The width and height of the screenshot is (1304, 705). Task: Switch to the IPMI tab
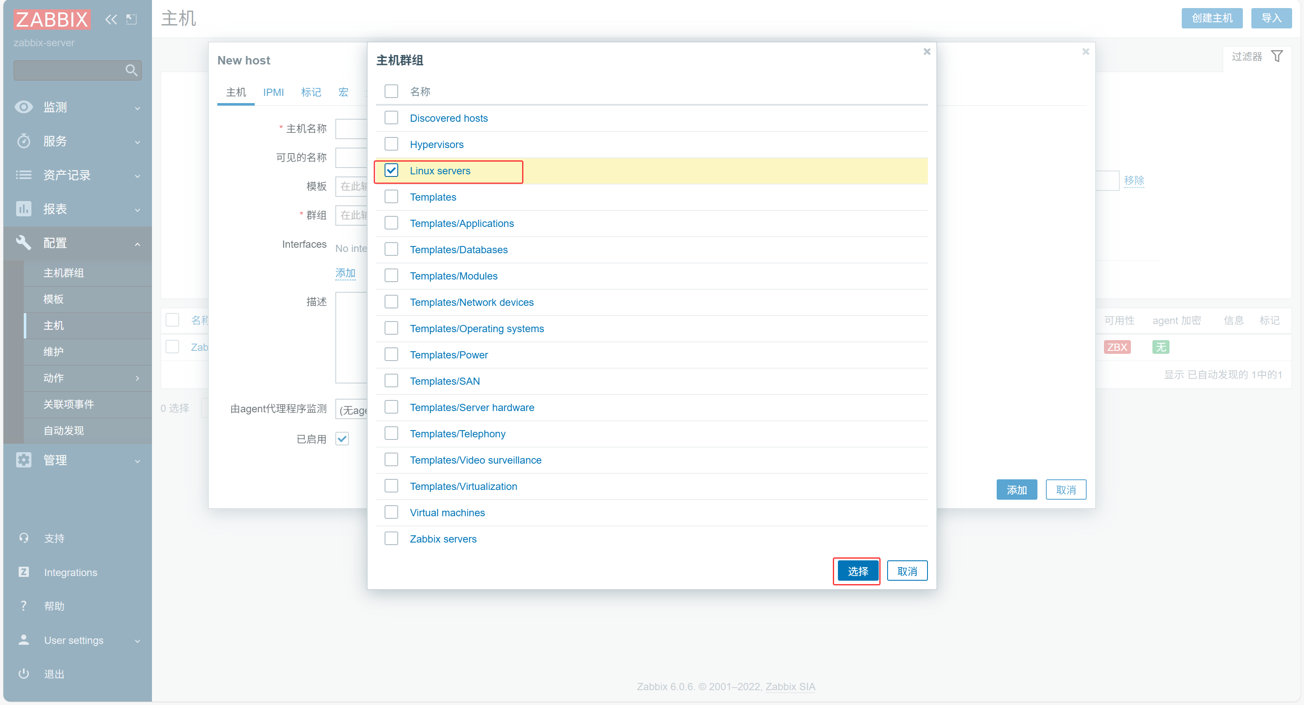tap(273, 92)
